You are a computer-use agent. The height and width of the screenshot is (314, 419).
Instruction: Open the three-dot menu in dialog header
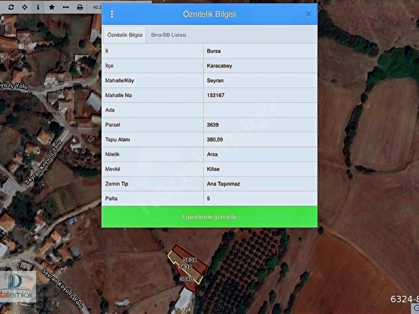[x=112, y=14]
